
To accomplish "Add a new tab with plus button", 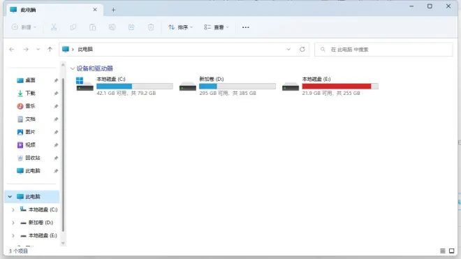I will click(113, 10).
